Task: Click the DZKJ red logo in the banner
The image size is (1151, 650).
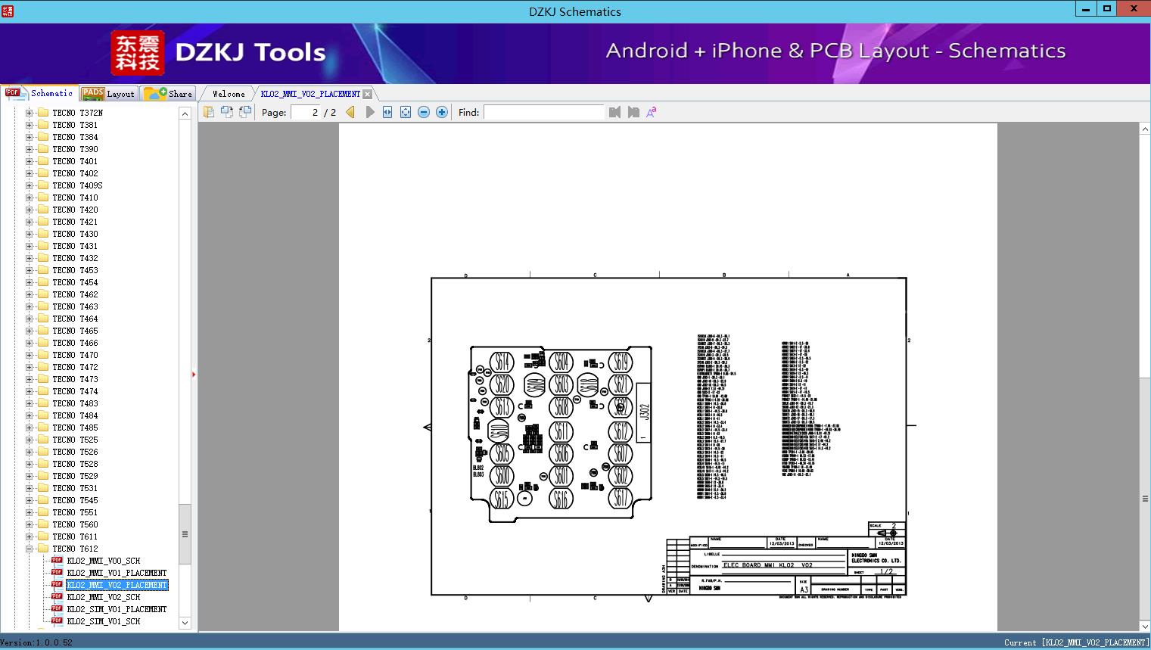Action: coord(137,53)
